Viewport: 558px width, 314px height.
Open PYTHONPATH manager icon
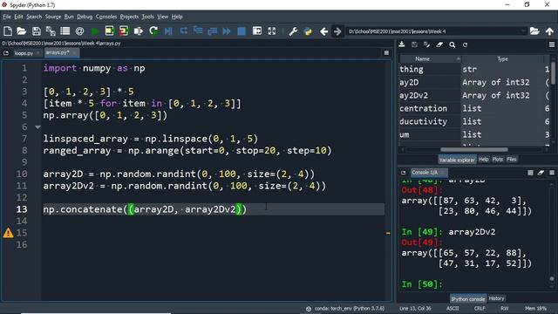pos(308,31)
